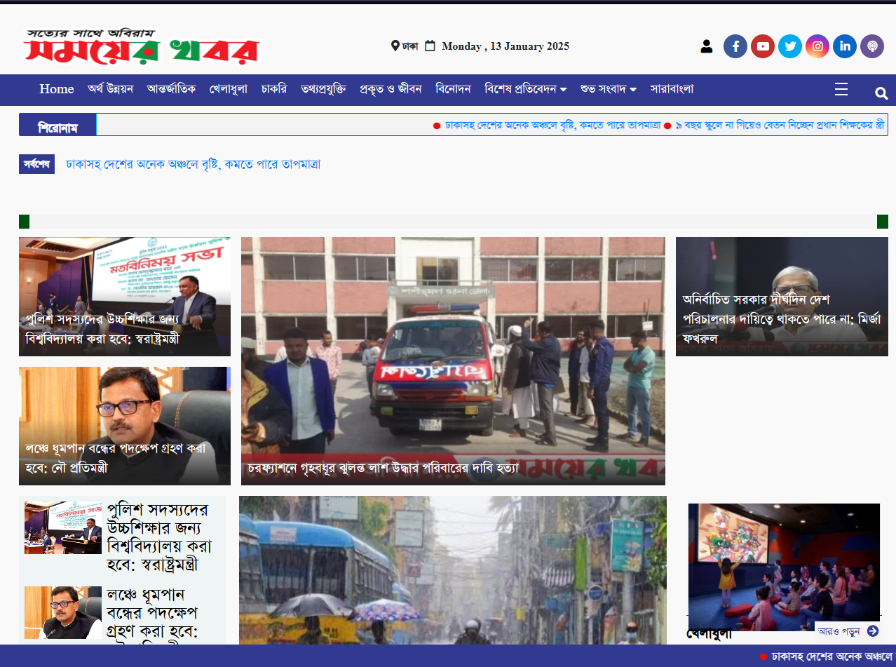Click the calendar icon beside the date

430,46
